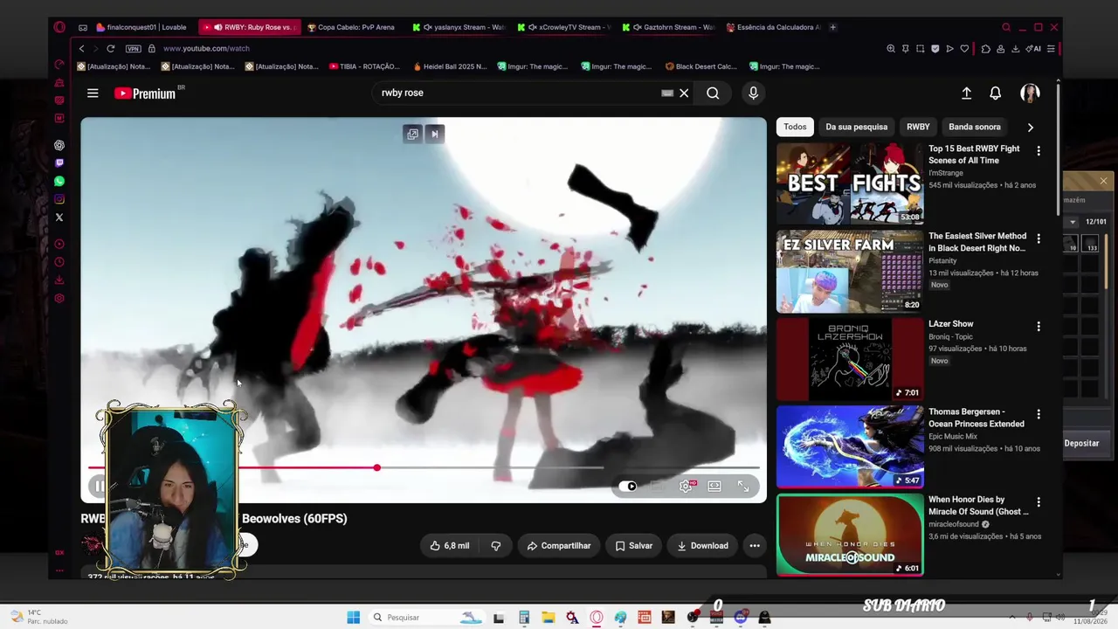Select the 'Banda sonora' filter chip
The height and width of the screenshot is (629, 1118).
pyautogui.click(x=975, y=127)
